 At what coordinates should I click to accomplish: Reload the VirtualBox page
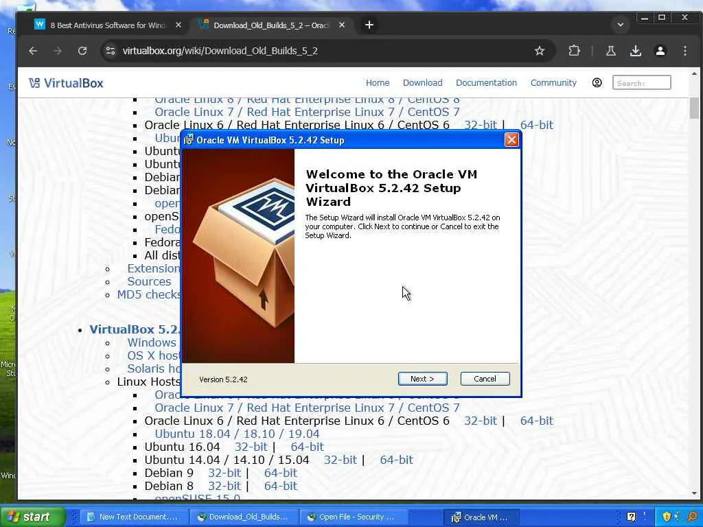(82, 51)
